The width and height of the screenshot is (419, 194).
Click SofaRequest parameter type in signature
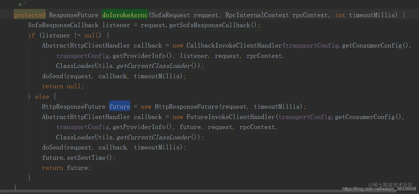(170, 15)
